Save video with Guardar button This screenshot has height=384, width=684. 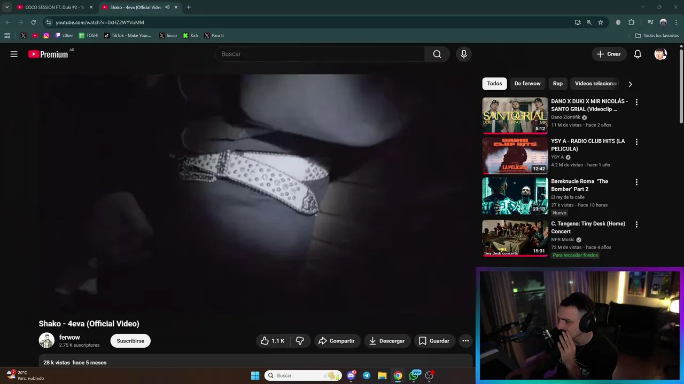click(x=434, y=341)
